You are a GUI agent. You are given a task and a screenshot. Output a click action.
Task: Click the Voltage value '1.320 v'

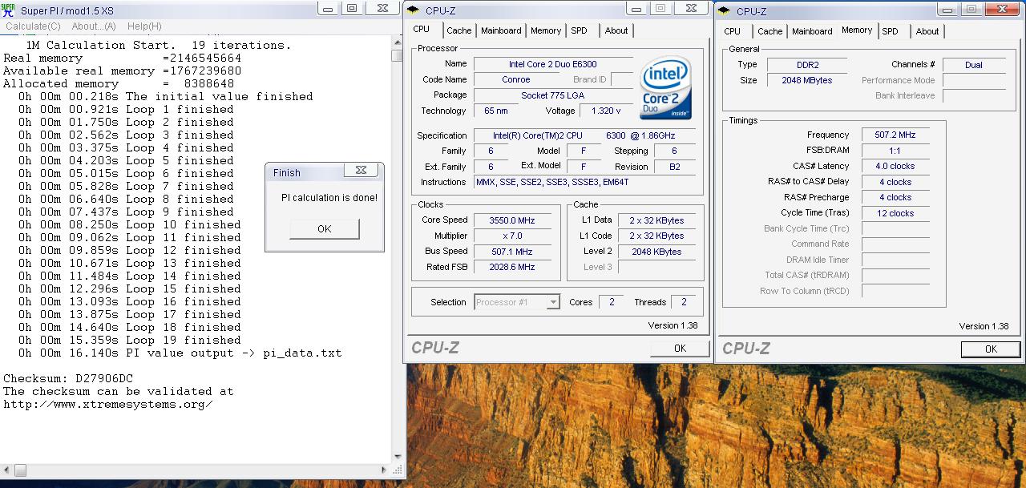pyautogui.click(x=606, y=111)
